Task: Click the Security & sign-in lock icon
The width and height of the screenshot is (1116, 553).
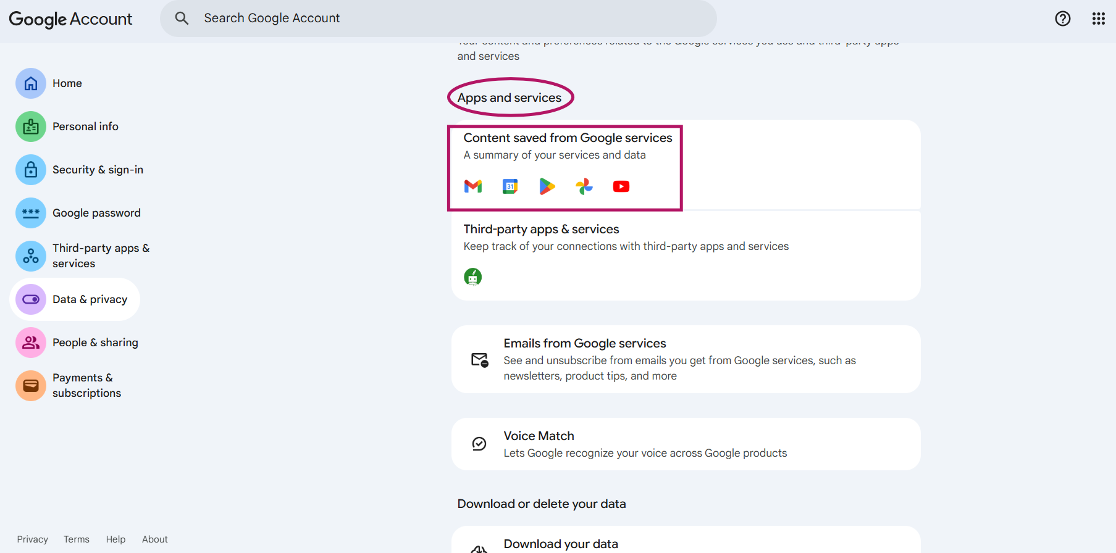Action: [x=31, y=170]
